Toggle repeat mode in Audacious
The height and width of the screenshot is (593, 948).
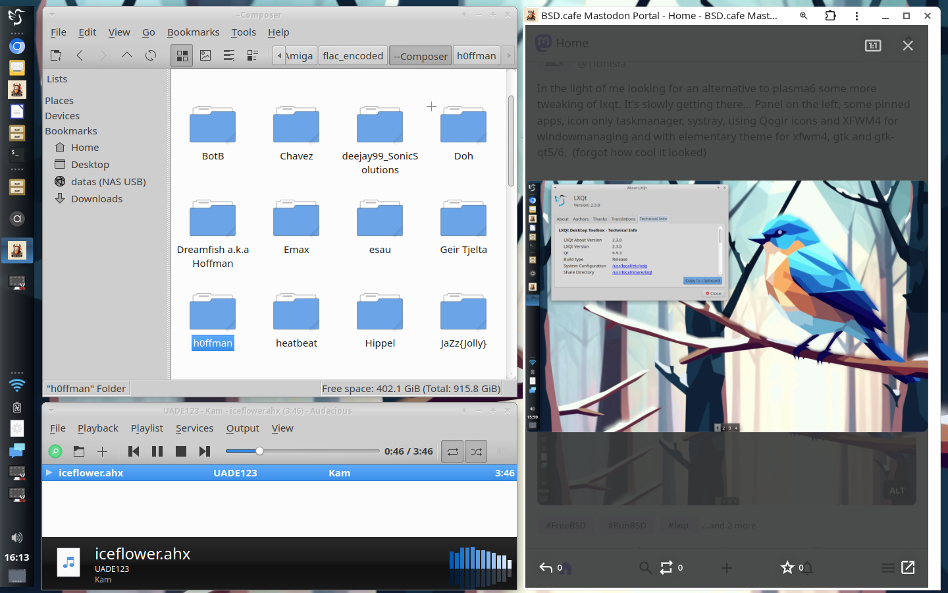(452, 451)
